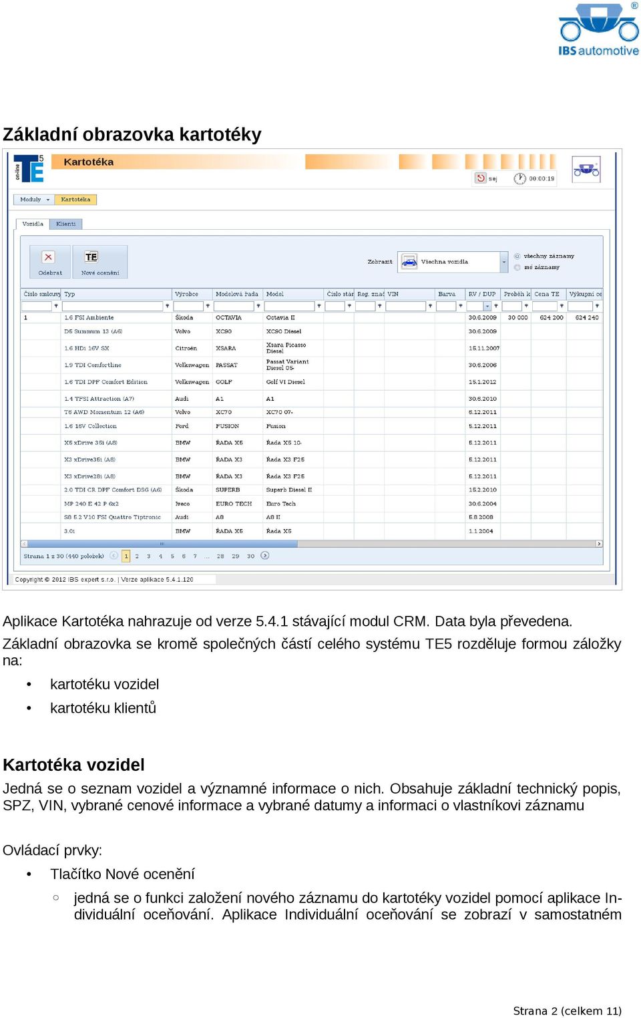Click the session timer clock icon

519,178
